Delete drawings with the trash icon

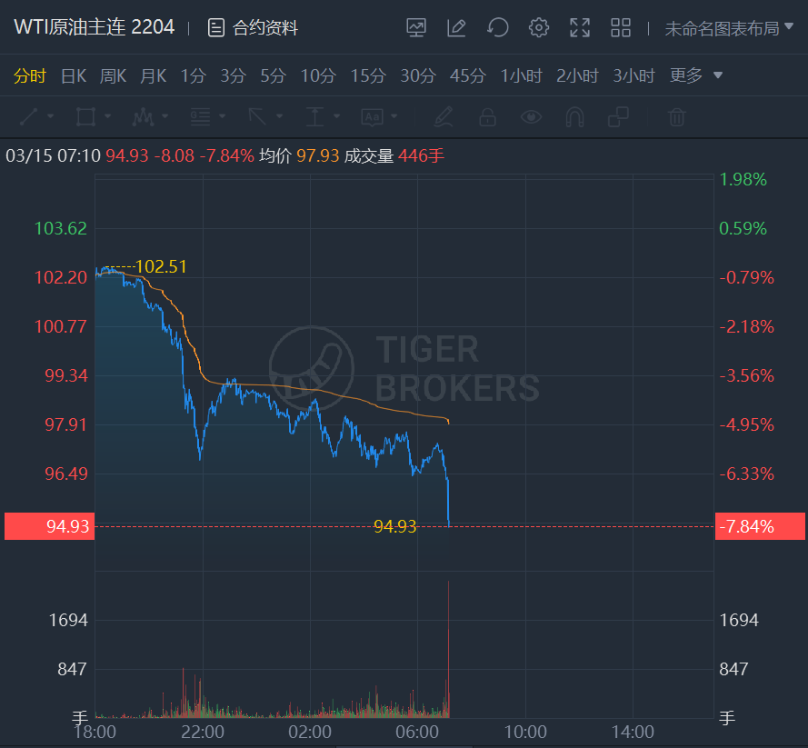(676, 116)
